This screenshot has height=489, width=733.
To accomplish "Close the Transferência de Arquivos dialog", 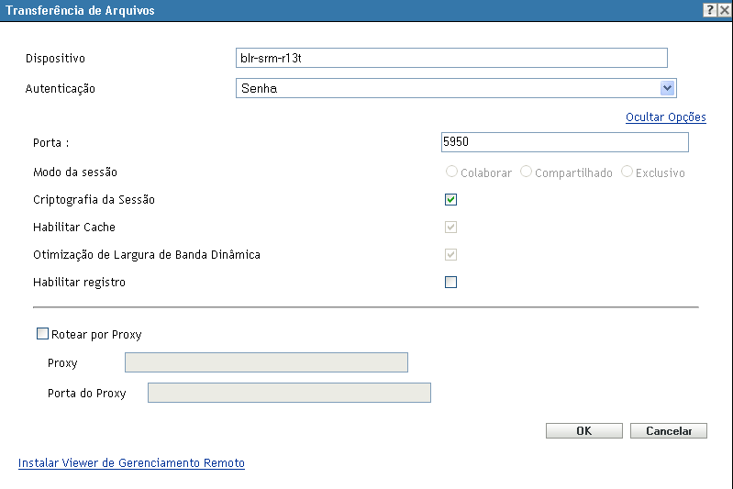I will (724, 9).
